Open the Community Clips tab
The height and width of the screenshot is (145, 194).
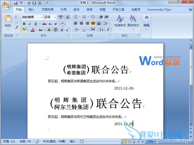(x=159, y=9)
